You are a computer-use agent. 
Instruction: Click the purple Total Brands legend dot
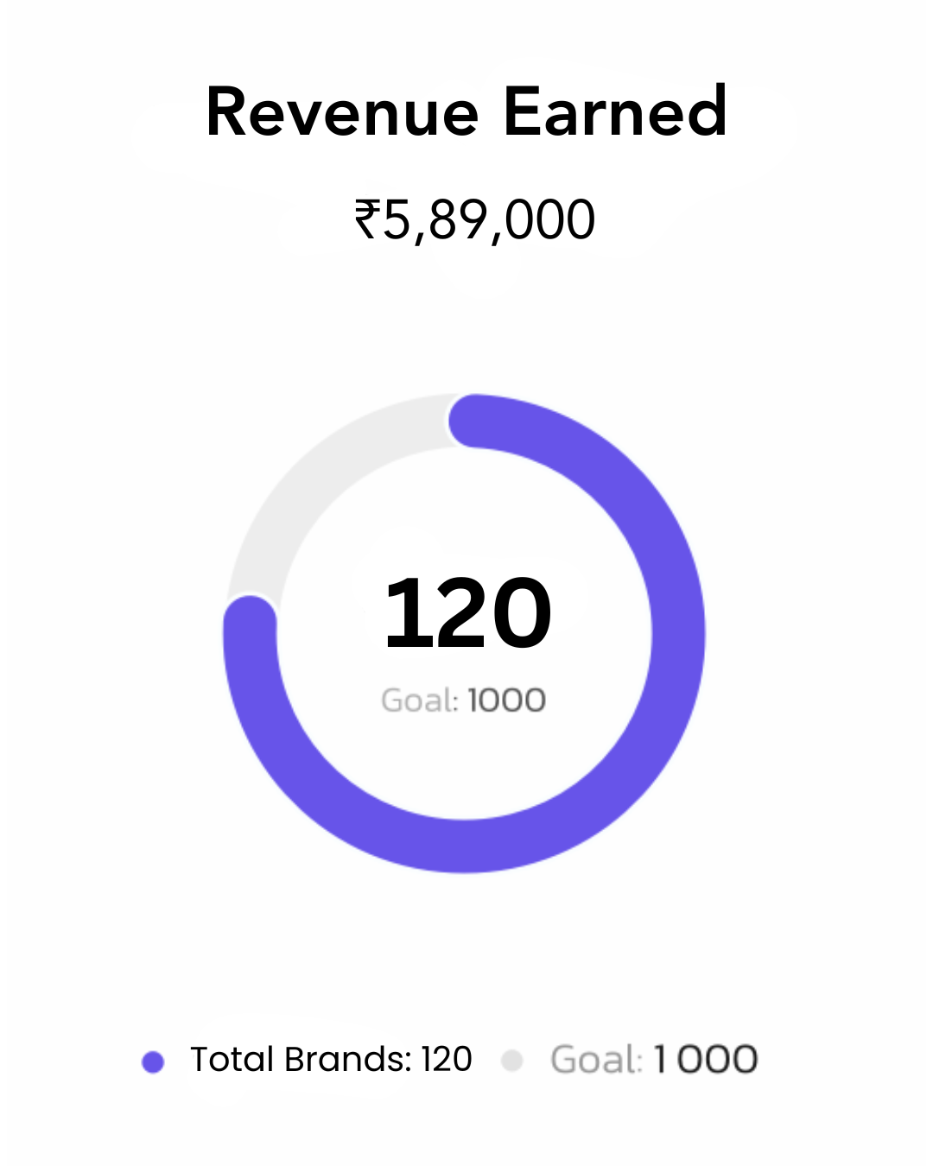click(153, 1061)
